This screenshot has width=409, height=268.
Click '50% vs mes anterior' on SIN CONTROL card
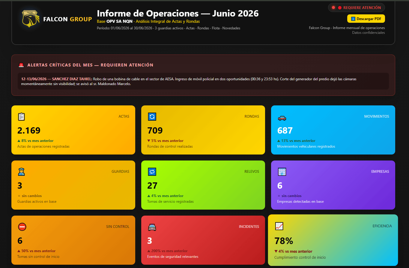pyautogui.click(x=37, y=251)
